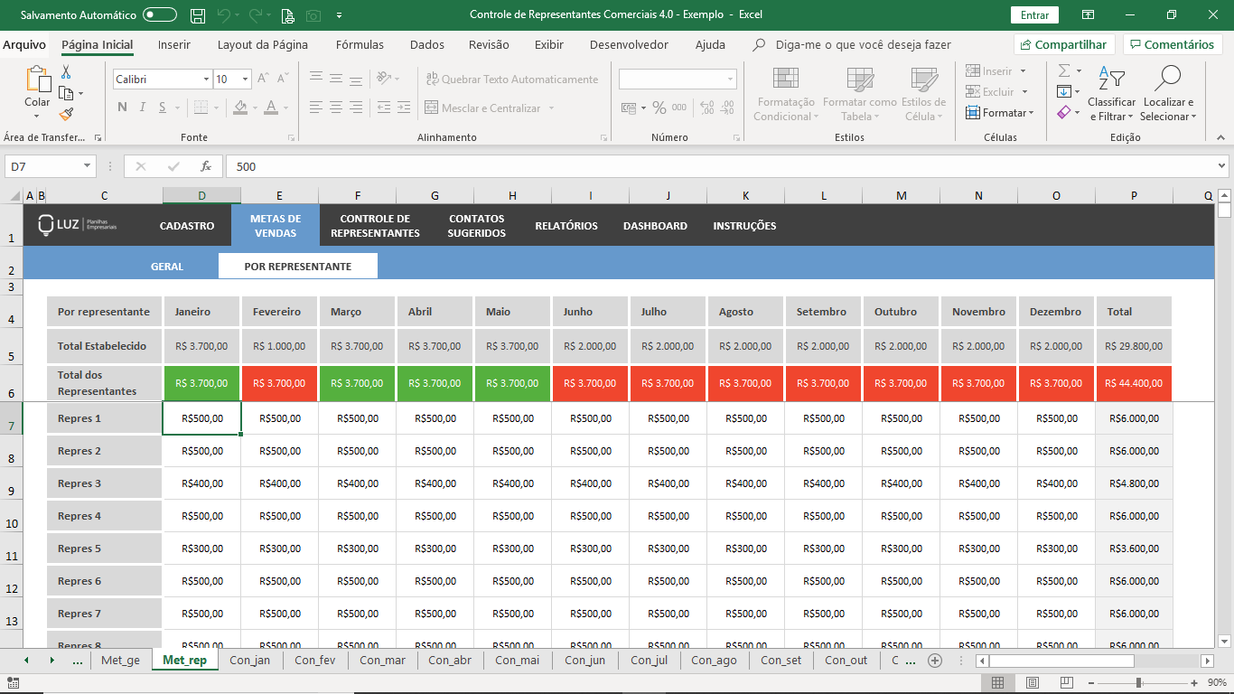Increase the indent
The height and width of the screenshot is (694, 1234).
(x=406, y=108)
